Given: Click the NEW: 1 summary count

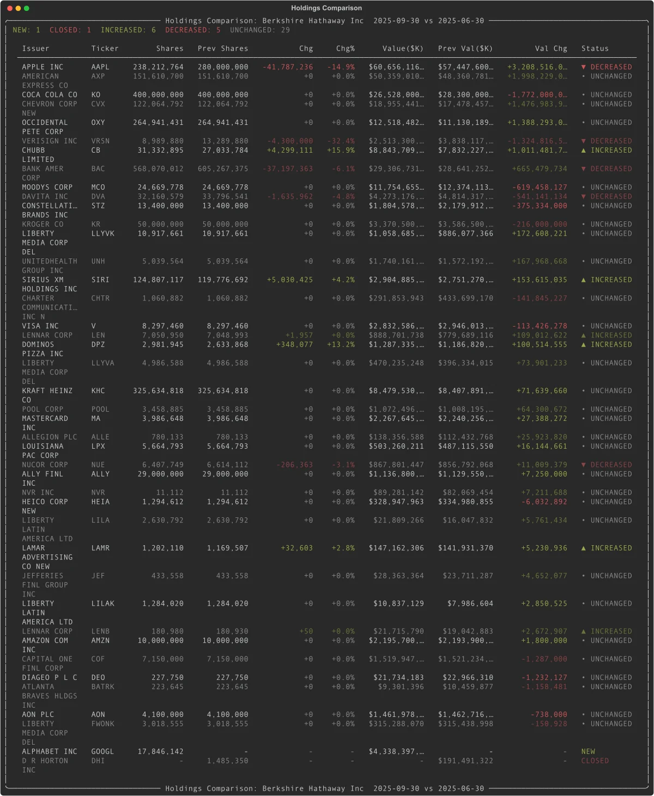Looking at the screenshot, I should (27, 30).
